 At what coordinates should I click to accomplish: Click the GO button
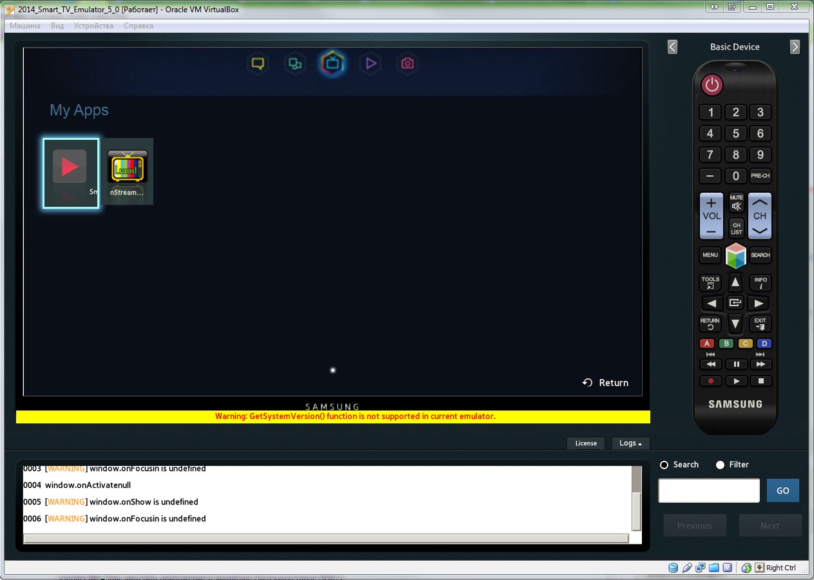pos(782,490)
